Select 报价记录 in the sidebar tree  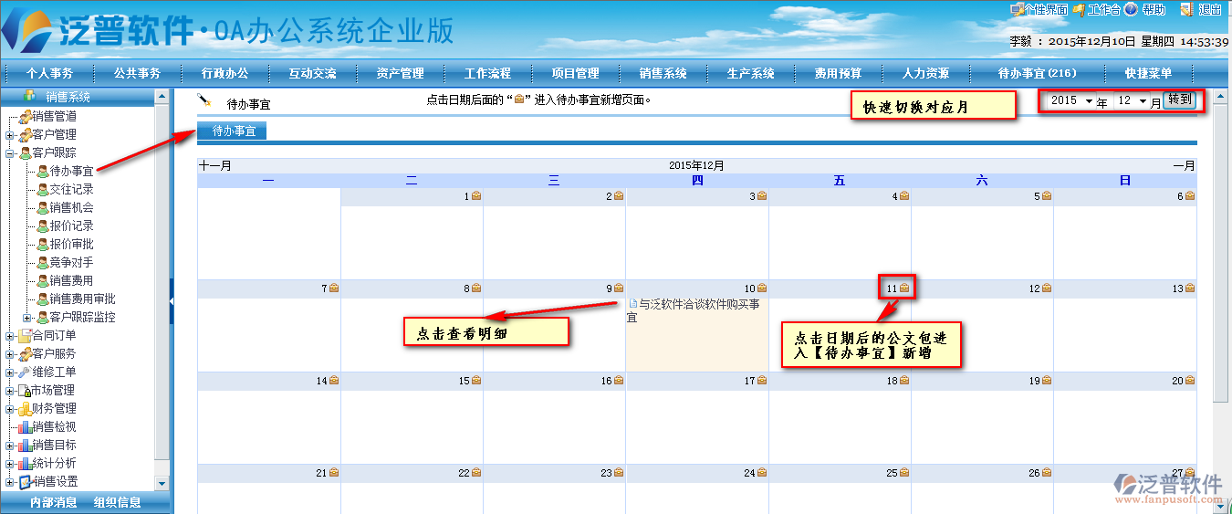[71, 226]
